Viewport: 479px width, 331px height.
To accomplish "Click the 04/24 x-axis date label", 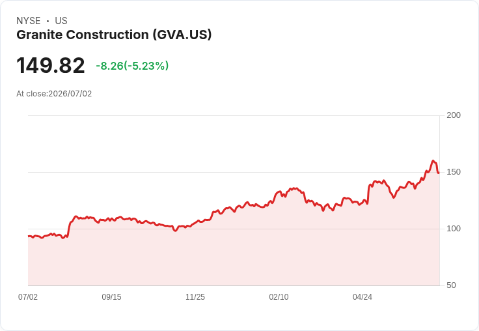I will 363,296.
